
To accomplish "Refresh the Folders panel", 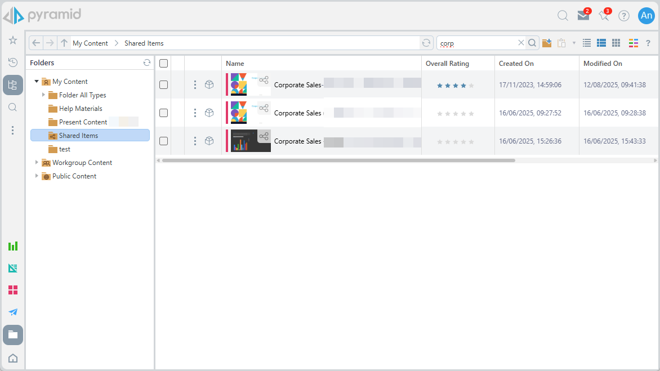I will pyautogui.click(x=147, y=63).
